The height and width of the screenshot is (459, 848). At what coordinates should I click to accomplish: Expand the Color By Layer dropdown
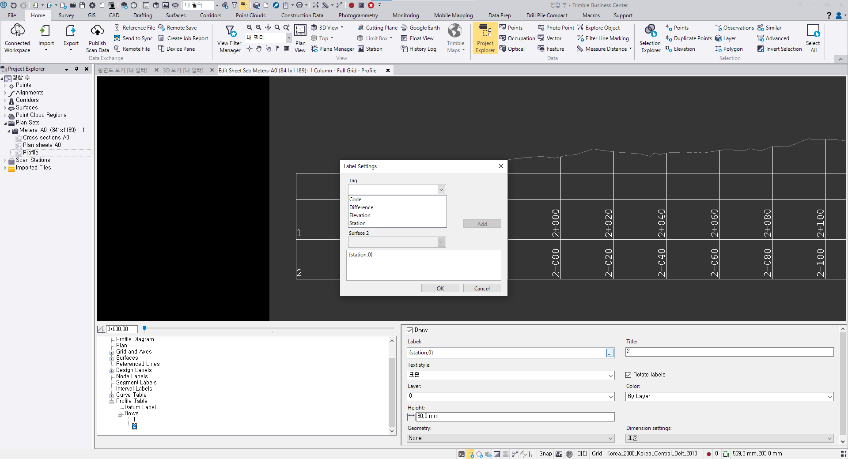point(829,397)
